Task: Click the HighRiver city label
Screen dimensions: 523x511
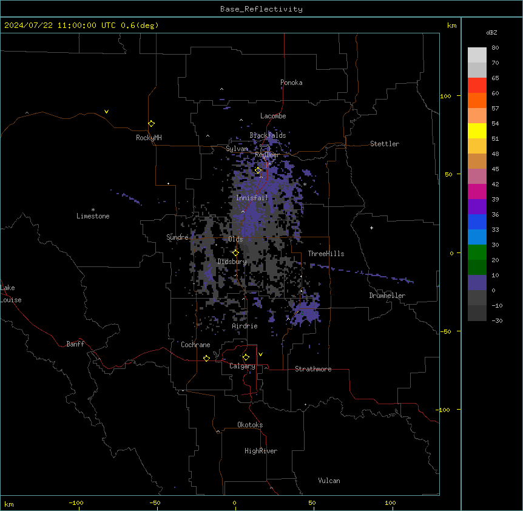Action: point(261,451)
